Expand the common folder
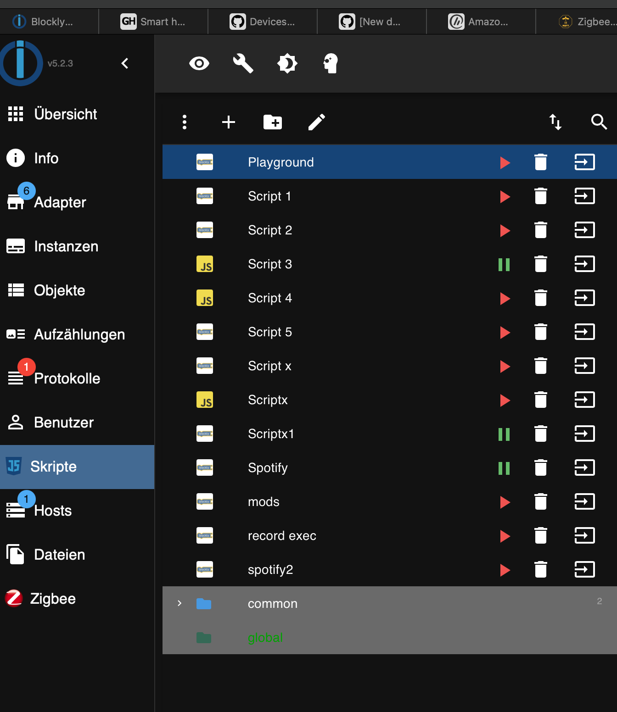The image size is (617, 712). point(179,603)
